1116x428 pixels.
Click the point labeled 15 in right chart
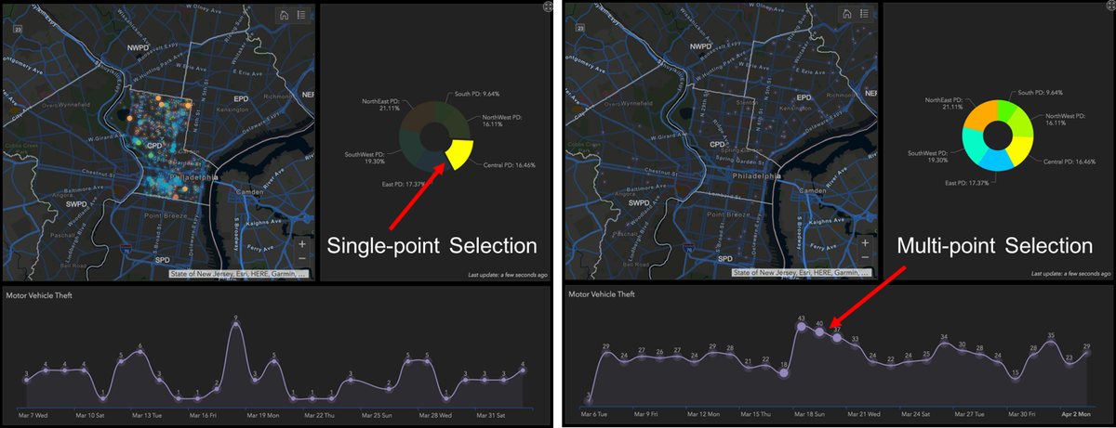pos(1016,380)
